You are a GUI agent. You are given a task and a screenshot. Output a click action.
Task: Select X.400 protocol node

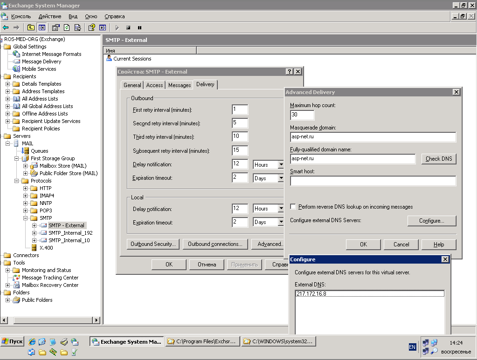pyautogui.click(x=46, y=248)
